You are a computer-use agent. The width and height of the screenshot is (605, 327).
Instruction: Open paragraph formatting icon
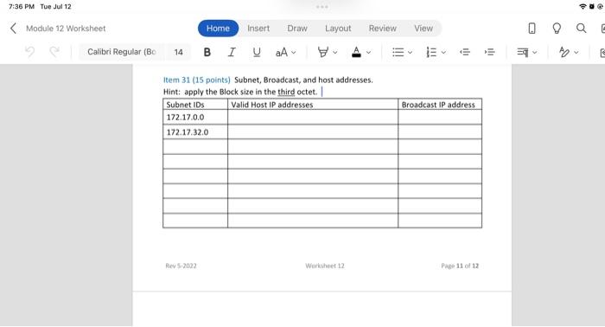tap(523, 52)
